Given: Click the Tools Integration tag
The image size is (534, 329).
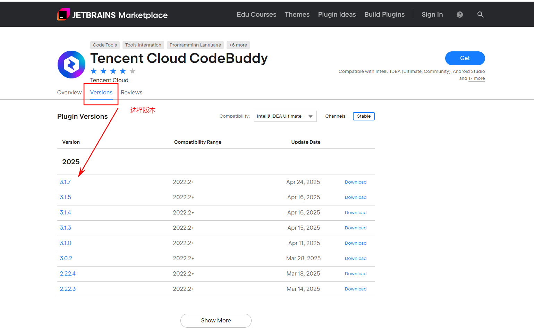Looking at the screenshot, I should tap(143, 45).
